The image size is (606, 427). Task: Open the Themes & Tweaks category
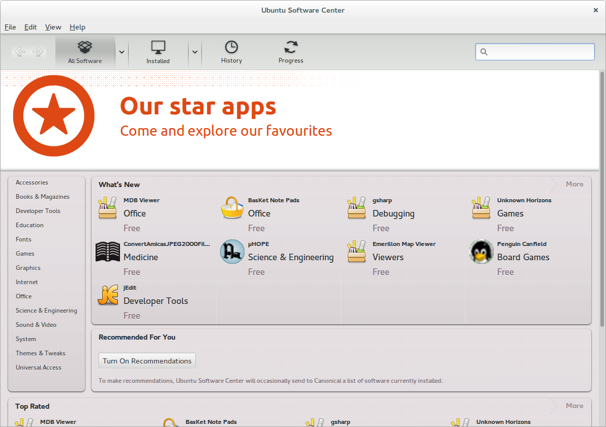[41, 353]
